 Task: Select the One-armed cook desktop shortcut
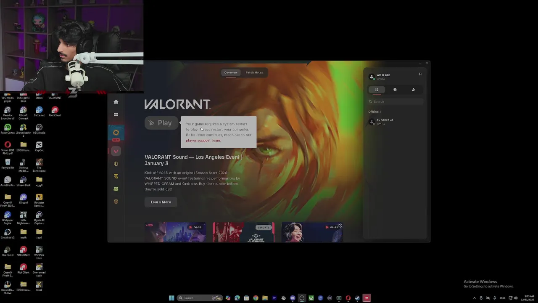[39, 270]
